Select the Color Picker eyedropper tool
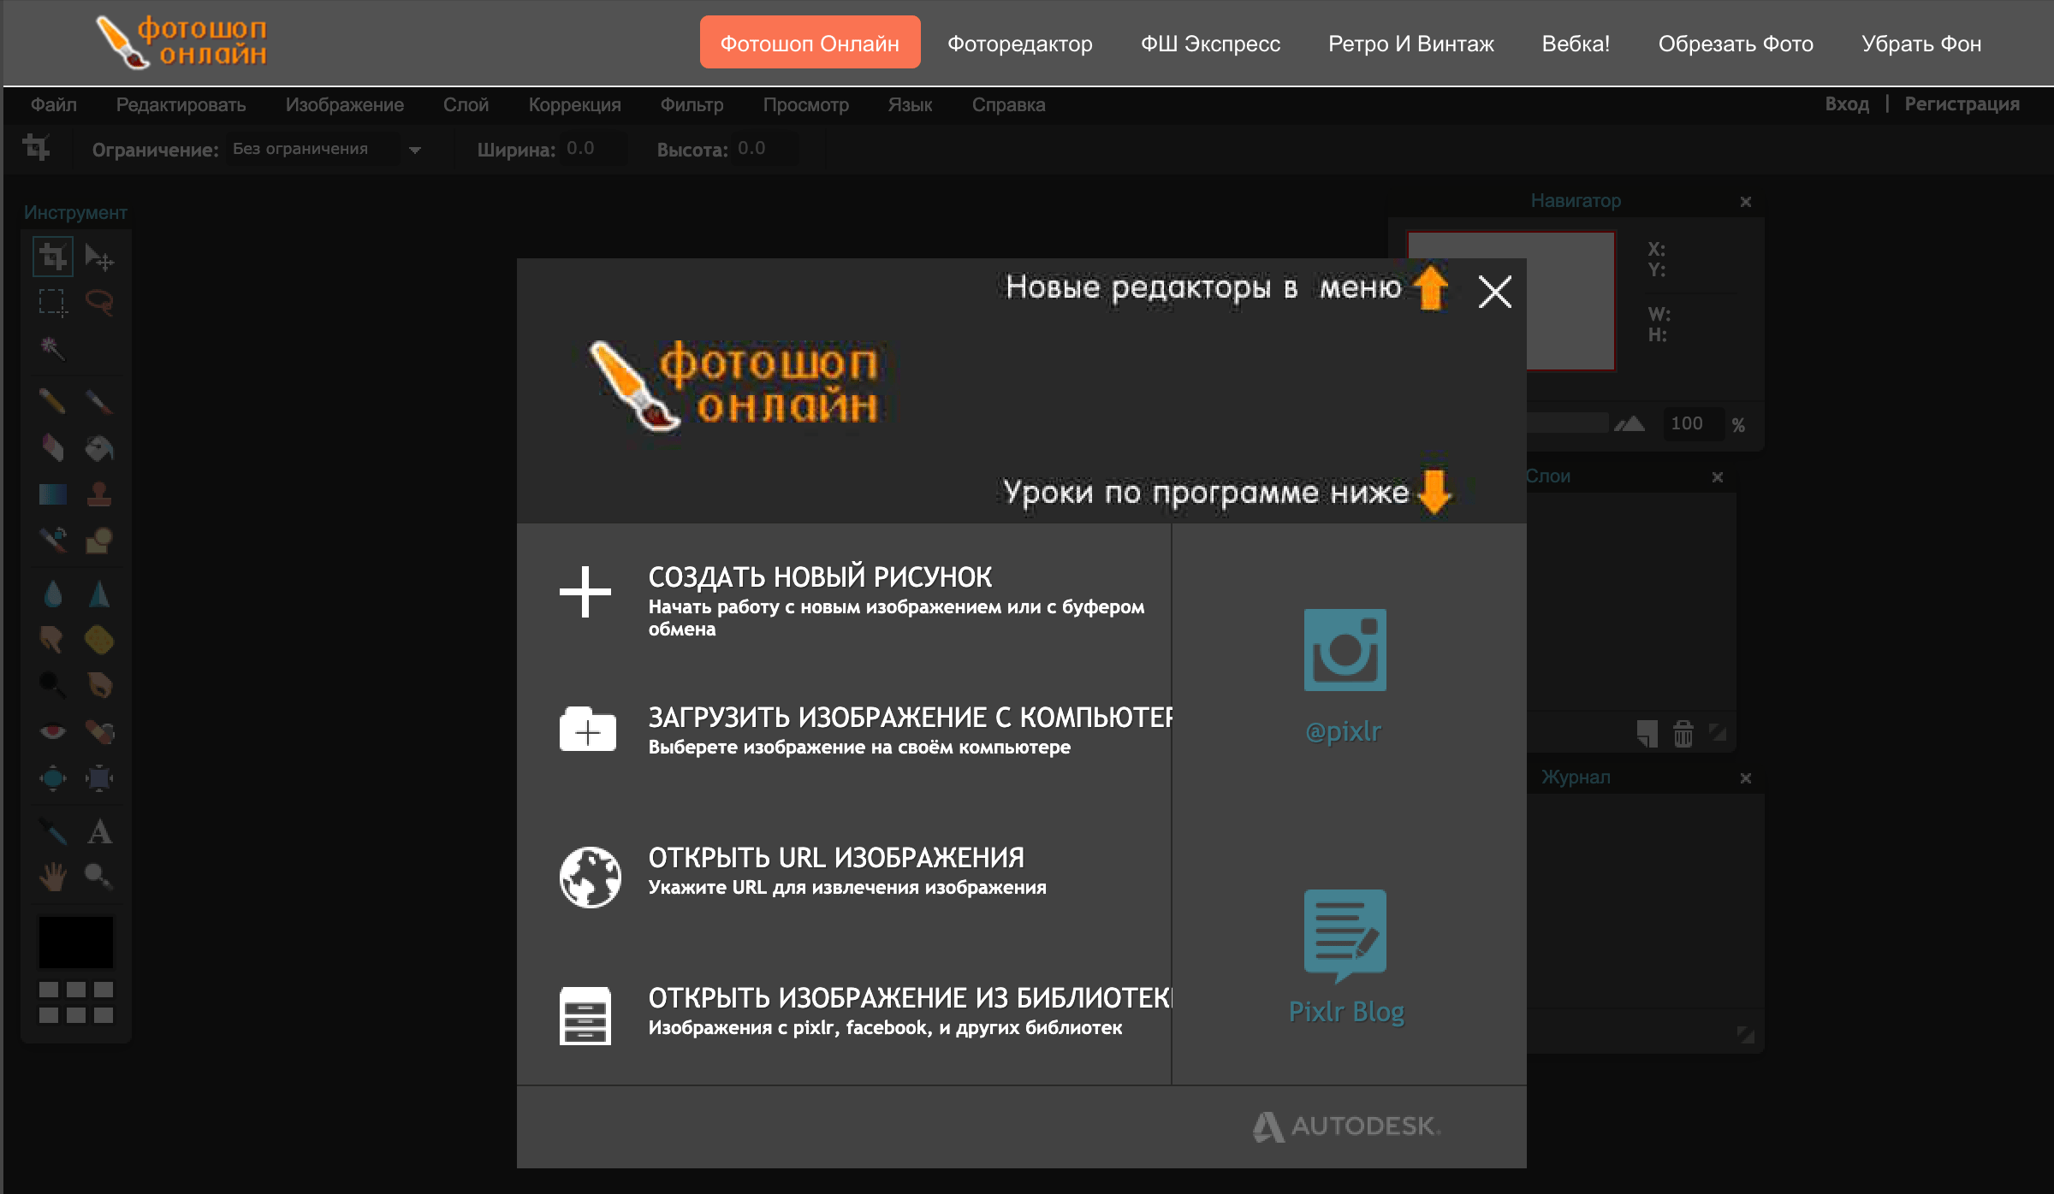The width and height of the screenshot is (2054, 1194). tap(53, 831)
